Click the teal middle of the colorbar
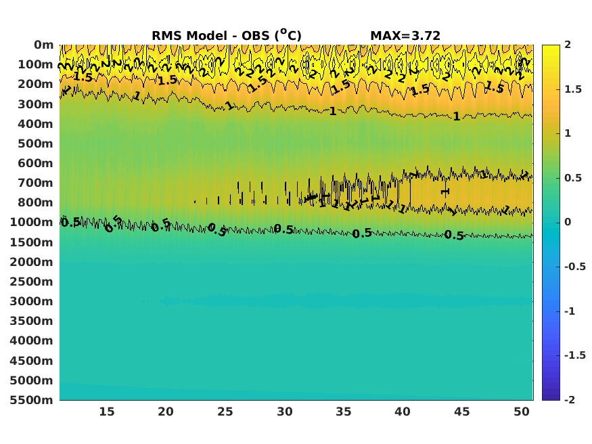The width and height of the screenshot is (592, 444). 551,223
